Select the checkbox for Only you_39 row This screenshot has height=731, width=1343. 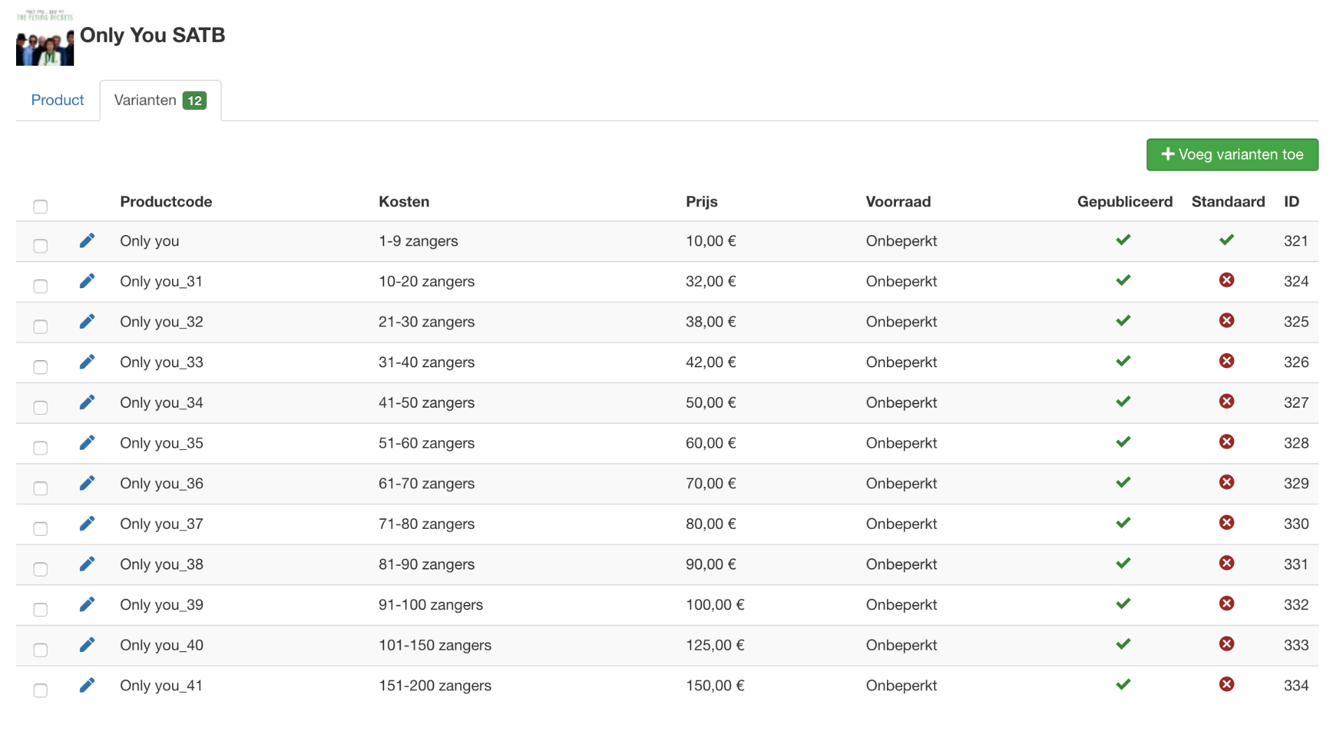click(41, 609)
